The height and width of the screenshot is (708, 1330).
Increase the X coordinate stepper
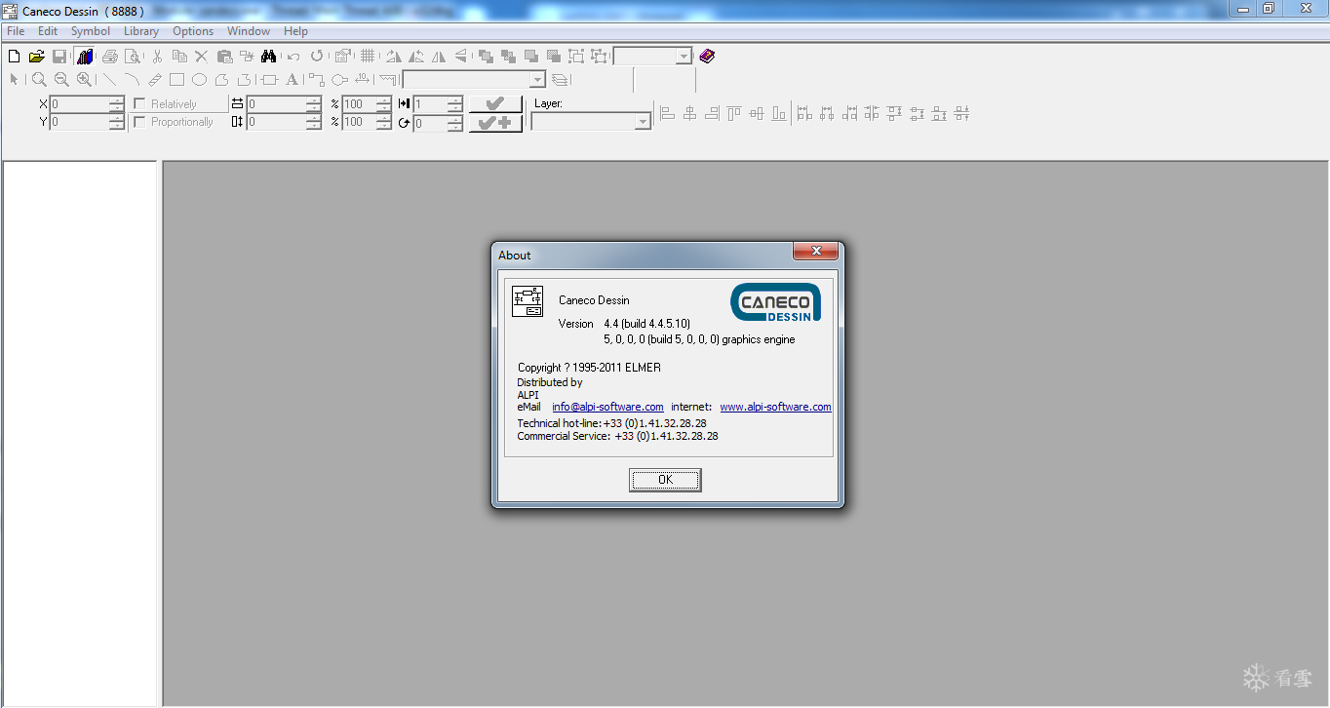tap(117, 100)
